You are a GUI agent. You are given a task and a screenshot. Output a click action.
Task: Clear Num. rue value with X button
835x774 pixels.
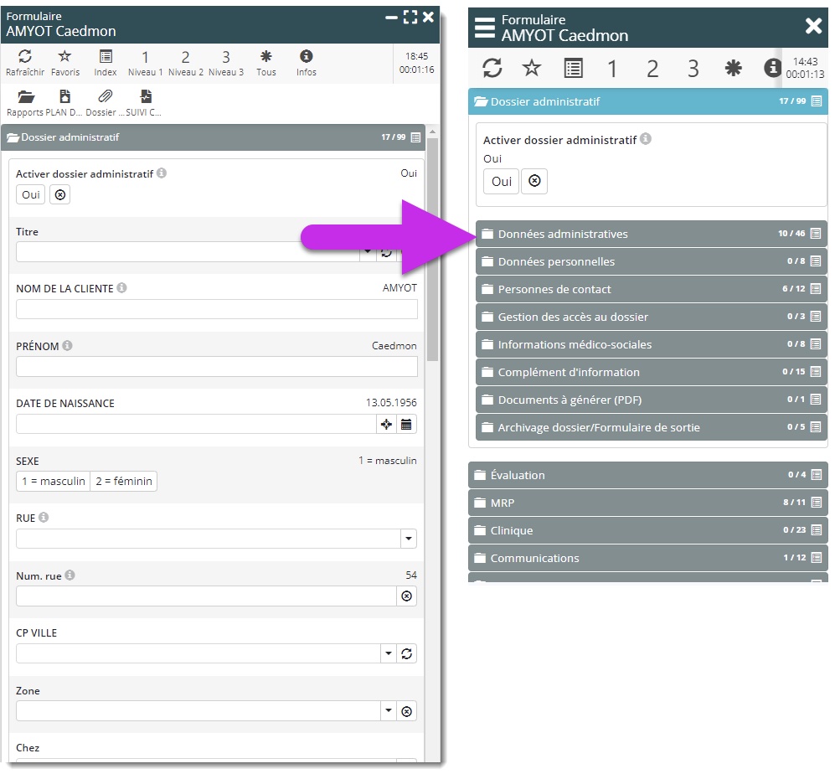[406, 596]
